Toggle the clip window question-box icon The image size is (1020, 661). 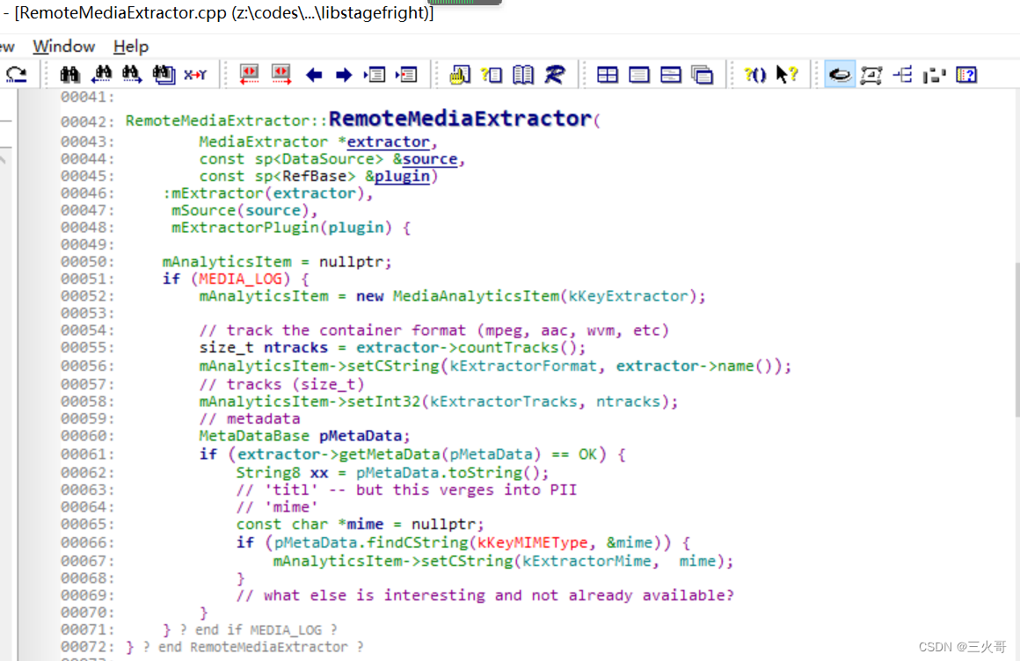[x=966, y=75]
